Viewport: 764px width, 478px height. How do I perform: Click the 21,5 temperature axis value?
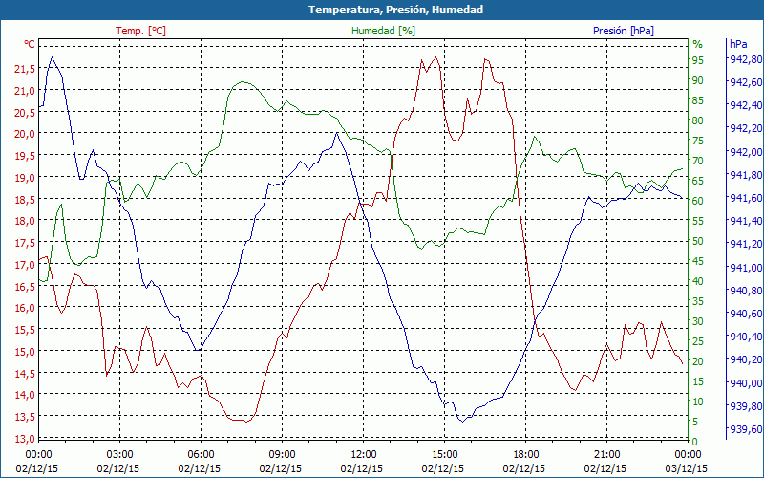point(25,69)
